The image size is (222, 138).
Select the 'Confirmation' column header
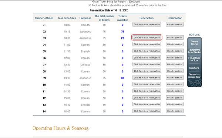(175, 18)
